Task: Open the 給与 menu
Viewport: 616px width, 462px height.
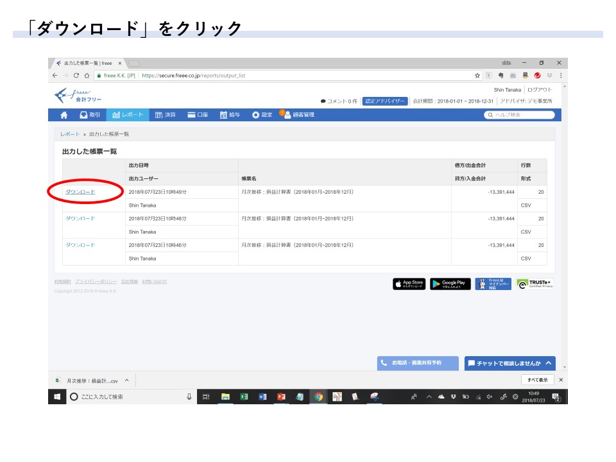Action: 230,115
